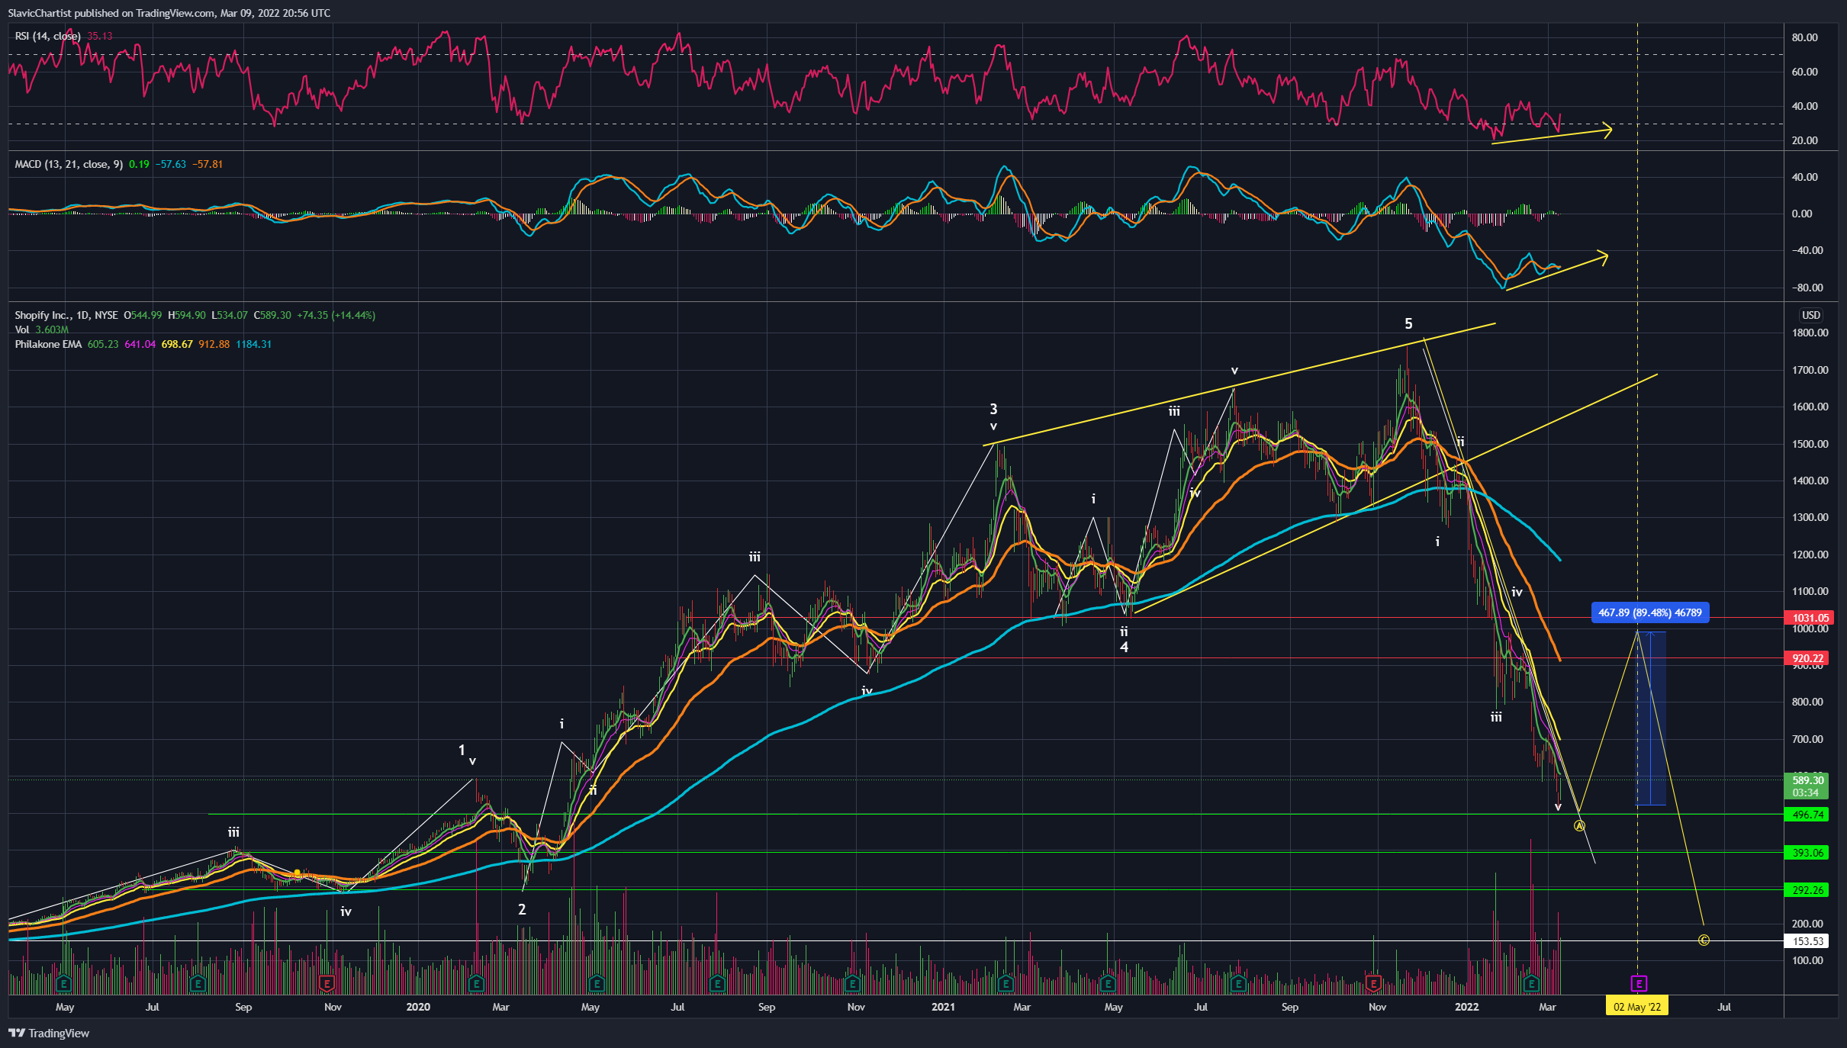Click the MACD signal value -57.81

coord(208,164)
